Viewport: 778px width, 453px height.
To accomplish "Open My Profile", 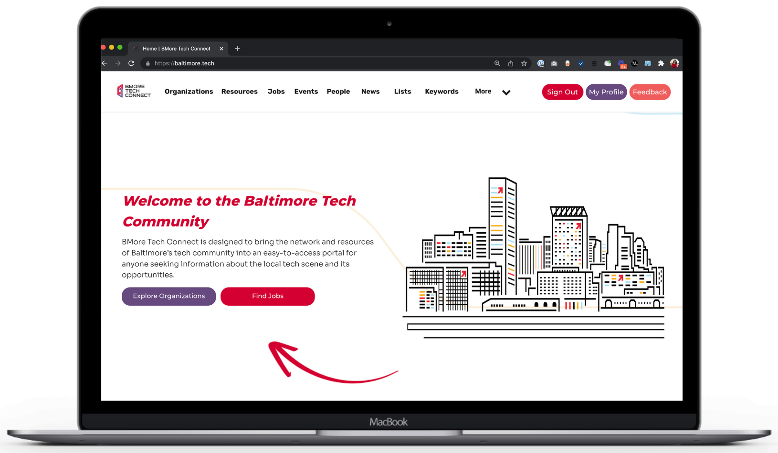I will click(606, 92).
